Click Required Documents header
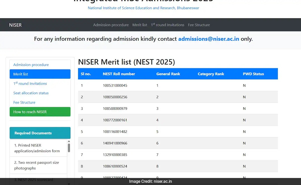 click(40, 133)
